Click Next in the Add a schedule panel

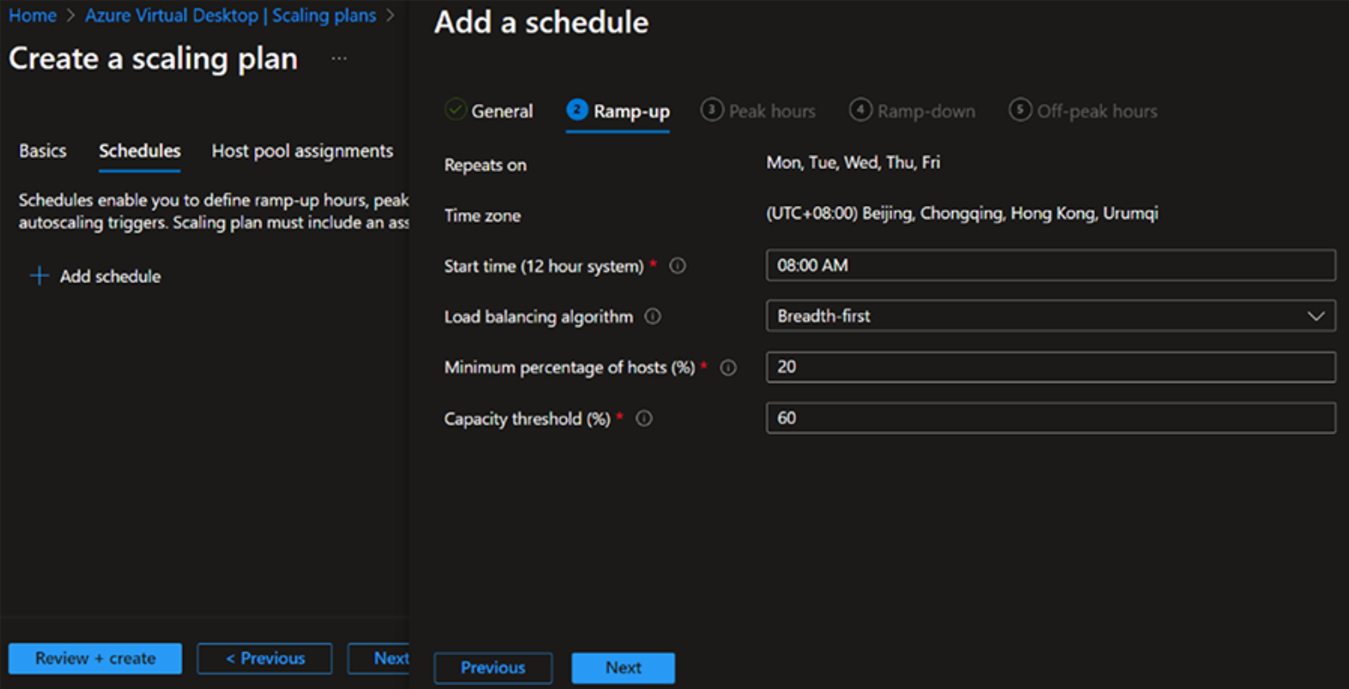[x=623, y=668]
